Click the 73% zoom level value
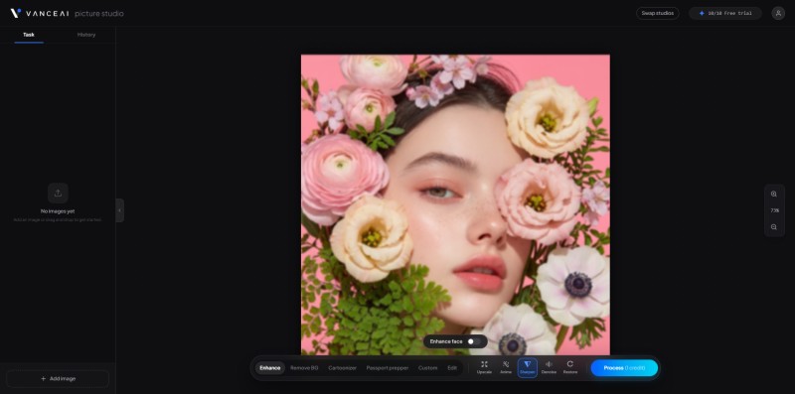 pyautogui.click(x=774, y=210)
